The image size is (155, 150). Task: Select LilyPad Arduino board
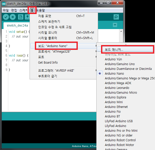coord(115,126)
